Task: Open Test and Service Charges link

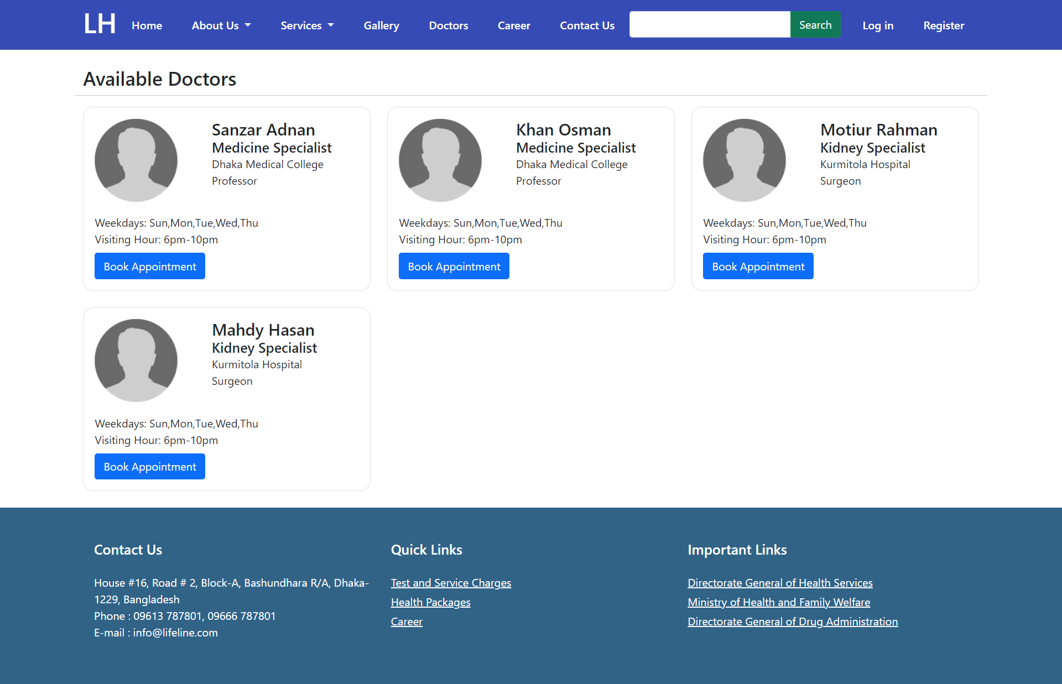Action: point(451,583)
